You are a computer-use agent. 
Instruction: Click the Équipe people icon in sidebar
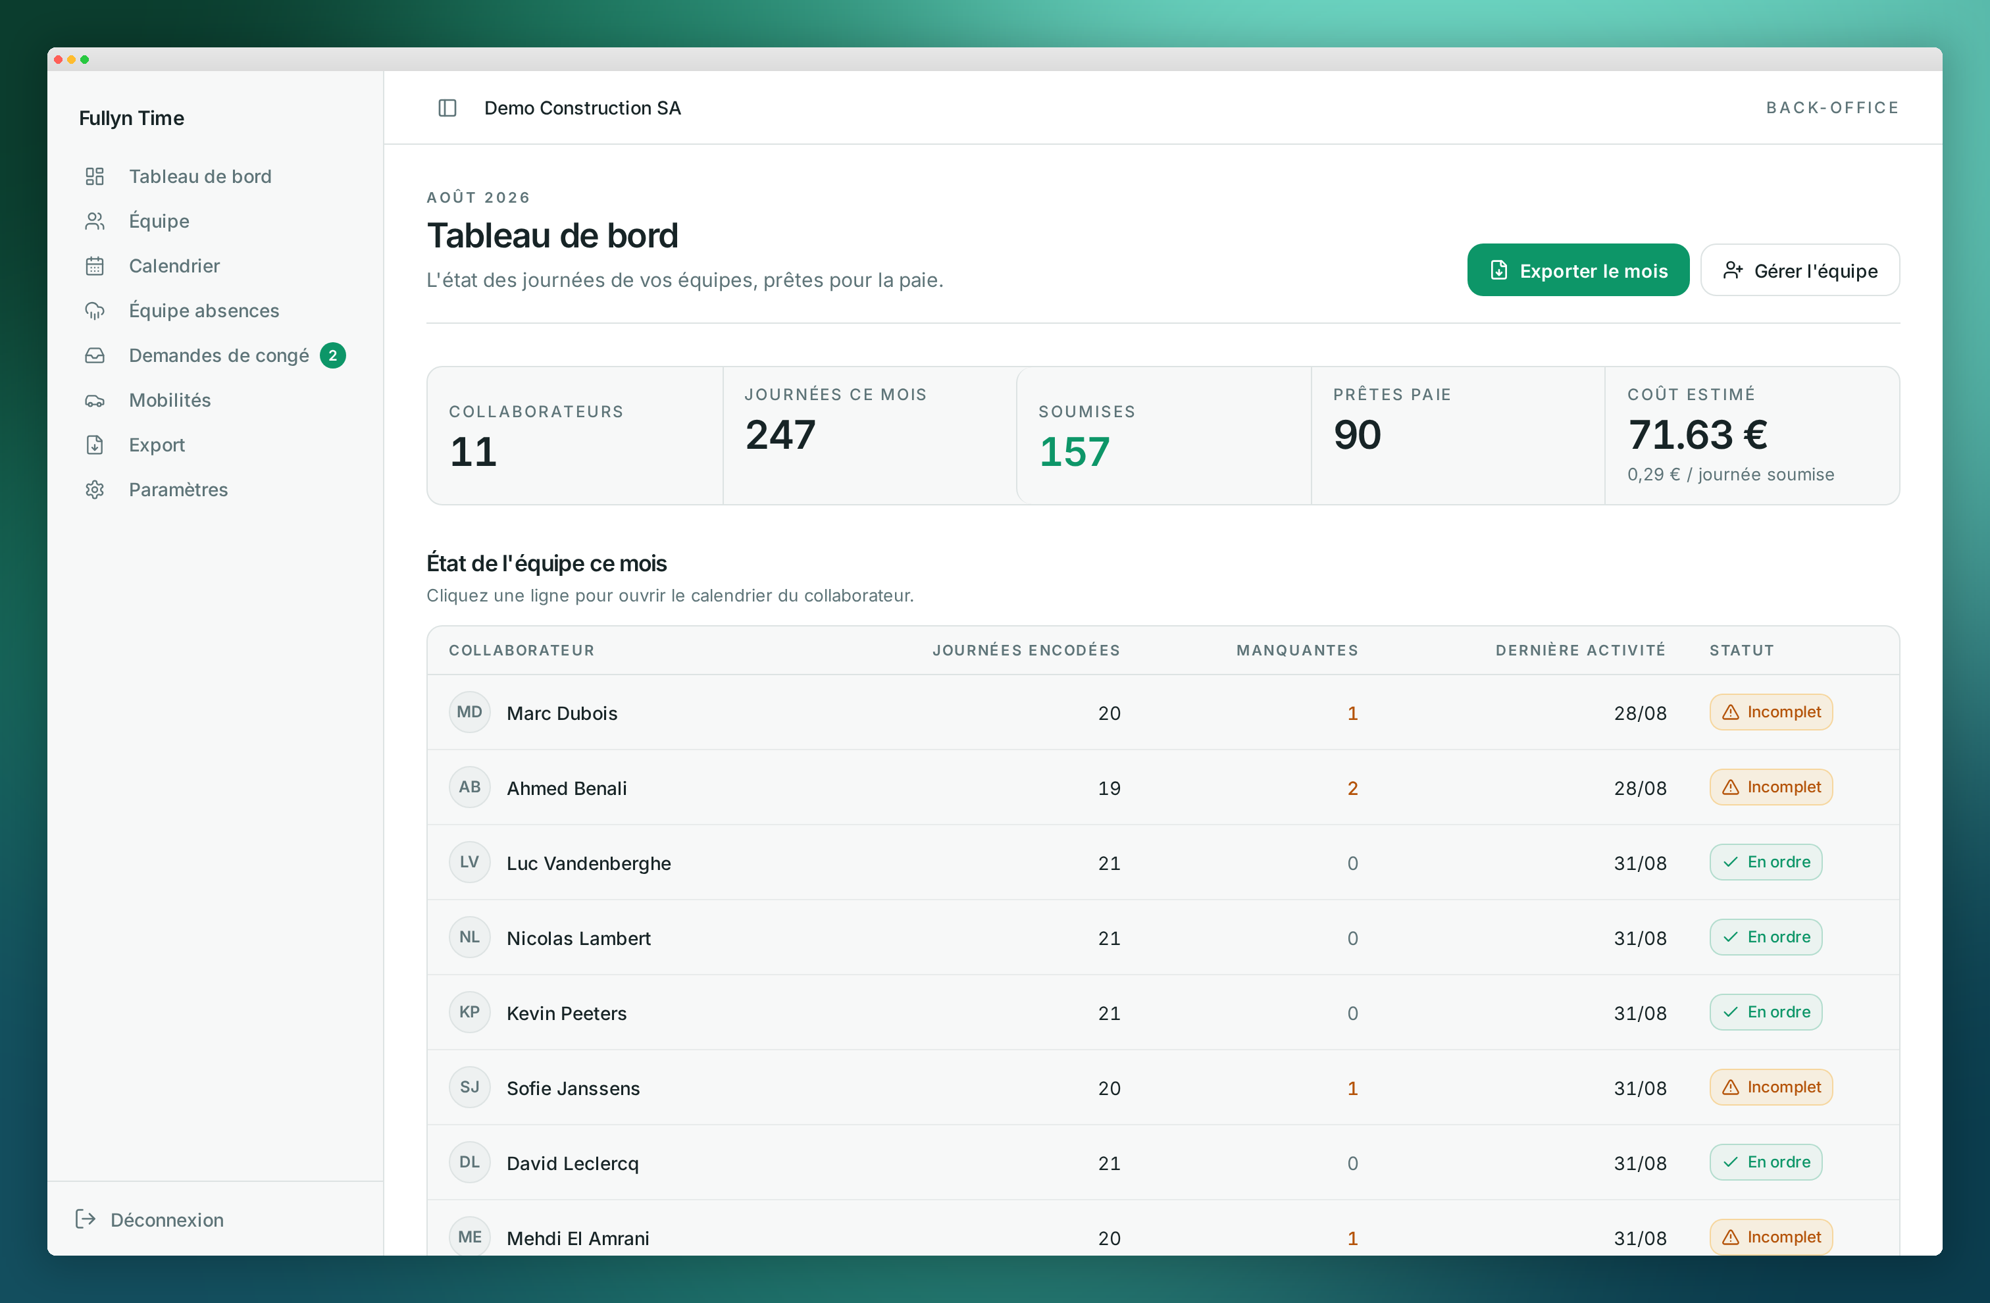tap(95, 221)
